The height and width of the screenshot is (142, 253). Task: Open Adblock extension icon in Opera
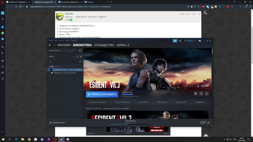click(203, 7)
